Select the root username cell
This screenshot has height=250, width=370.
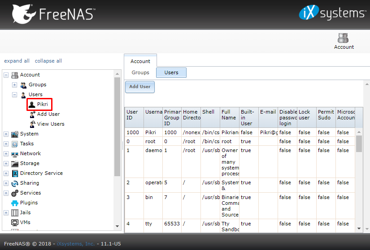tap(153, 141)
